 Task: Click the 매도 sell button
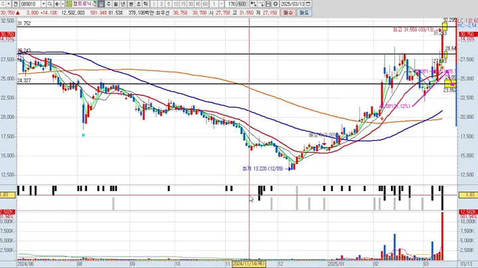(304, 13)
